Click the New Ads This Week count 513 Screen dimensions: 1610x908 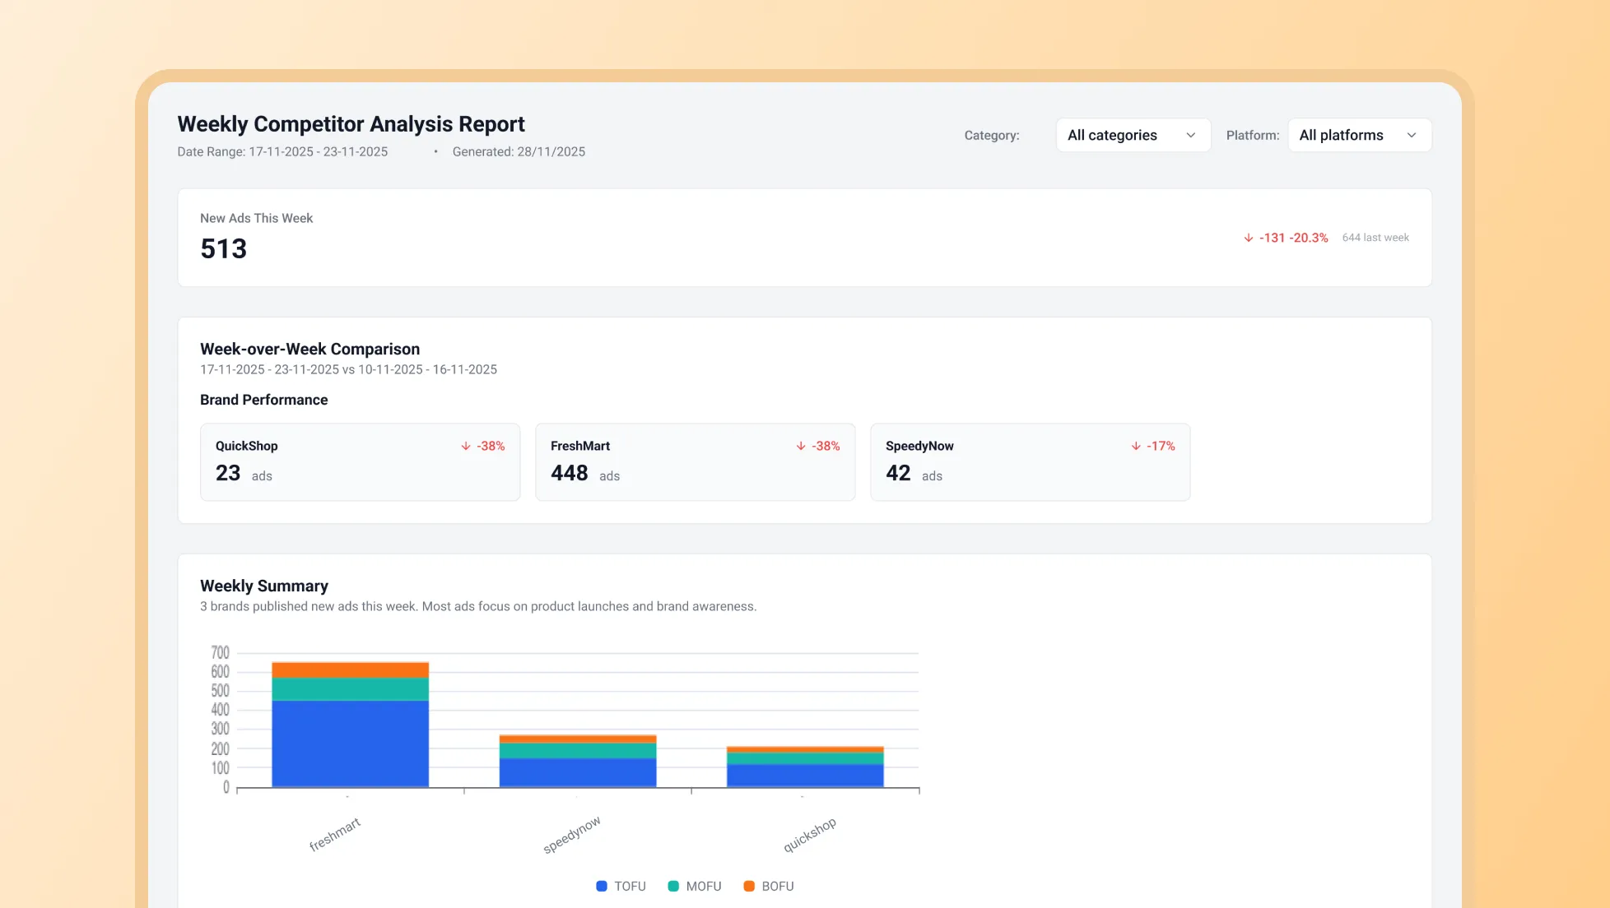click(224, 248)
